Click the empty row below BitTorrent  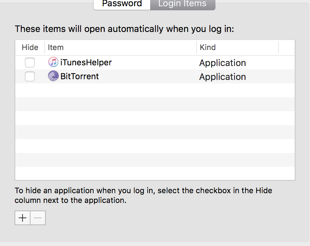[155, 90]
